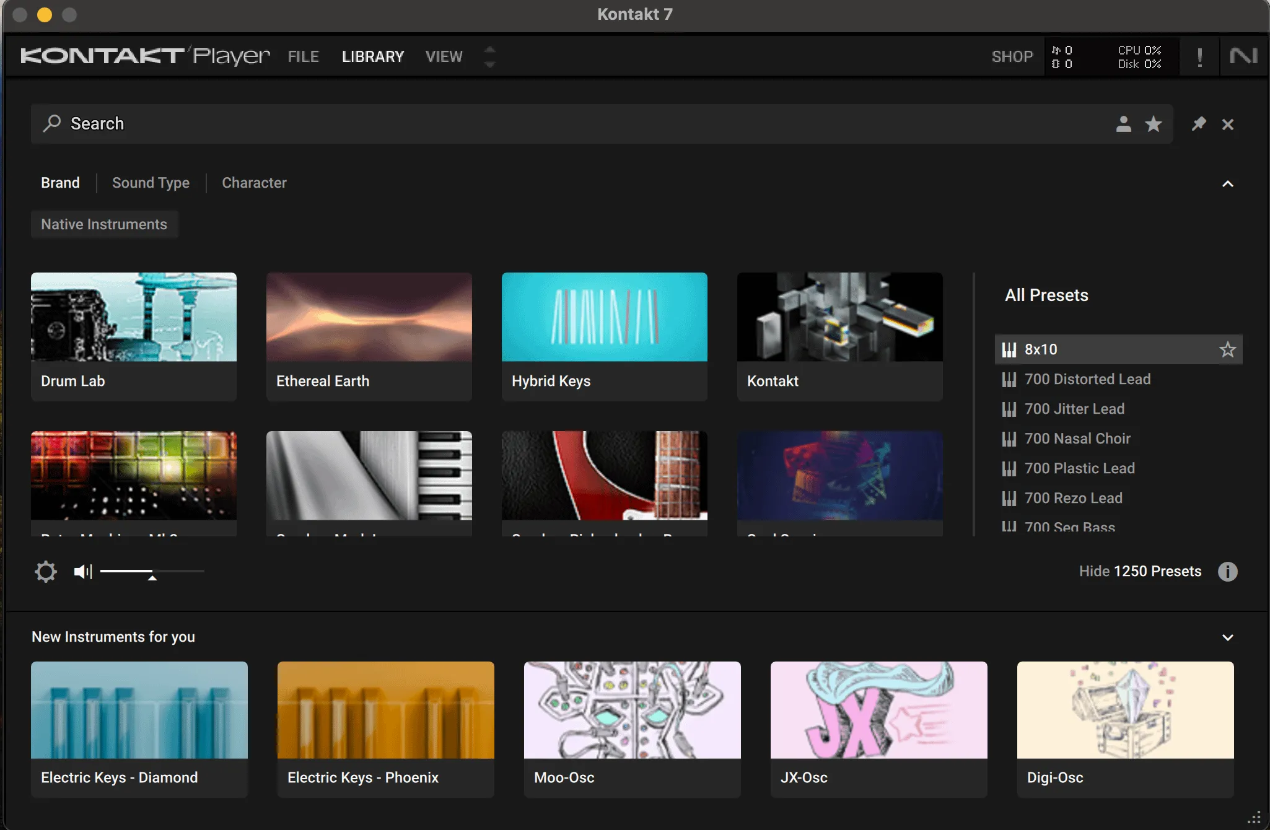Collapse the brand filter section with the chevron
Image resolution: width=1270 pixels, height=830 pixels.
click(1227, 184)
